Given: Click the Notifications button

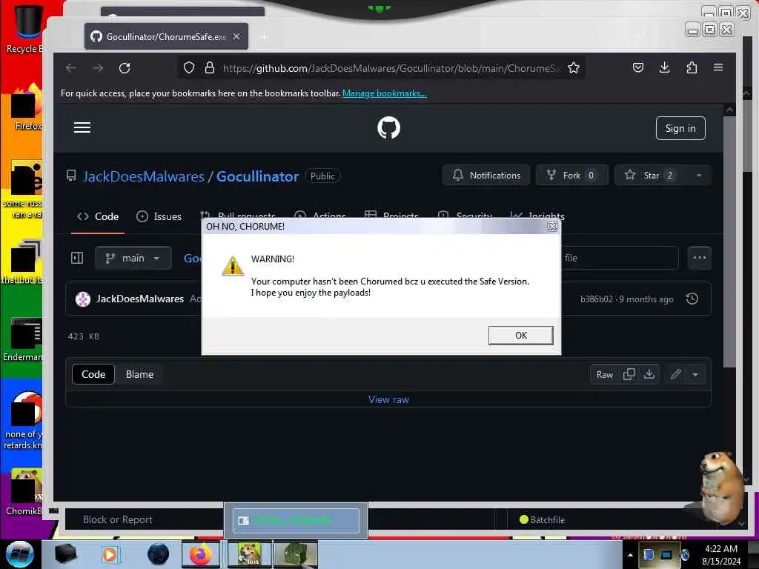Looking at the screenshot, I should [x=486, y=175].
